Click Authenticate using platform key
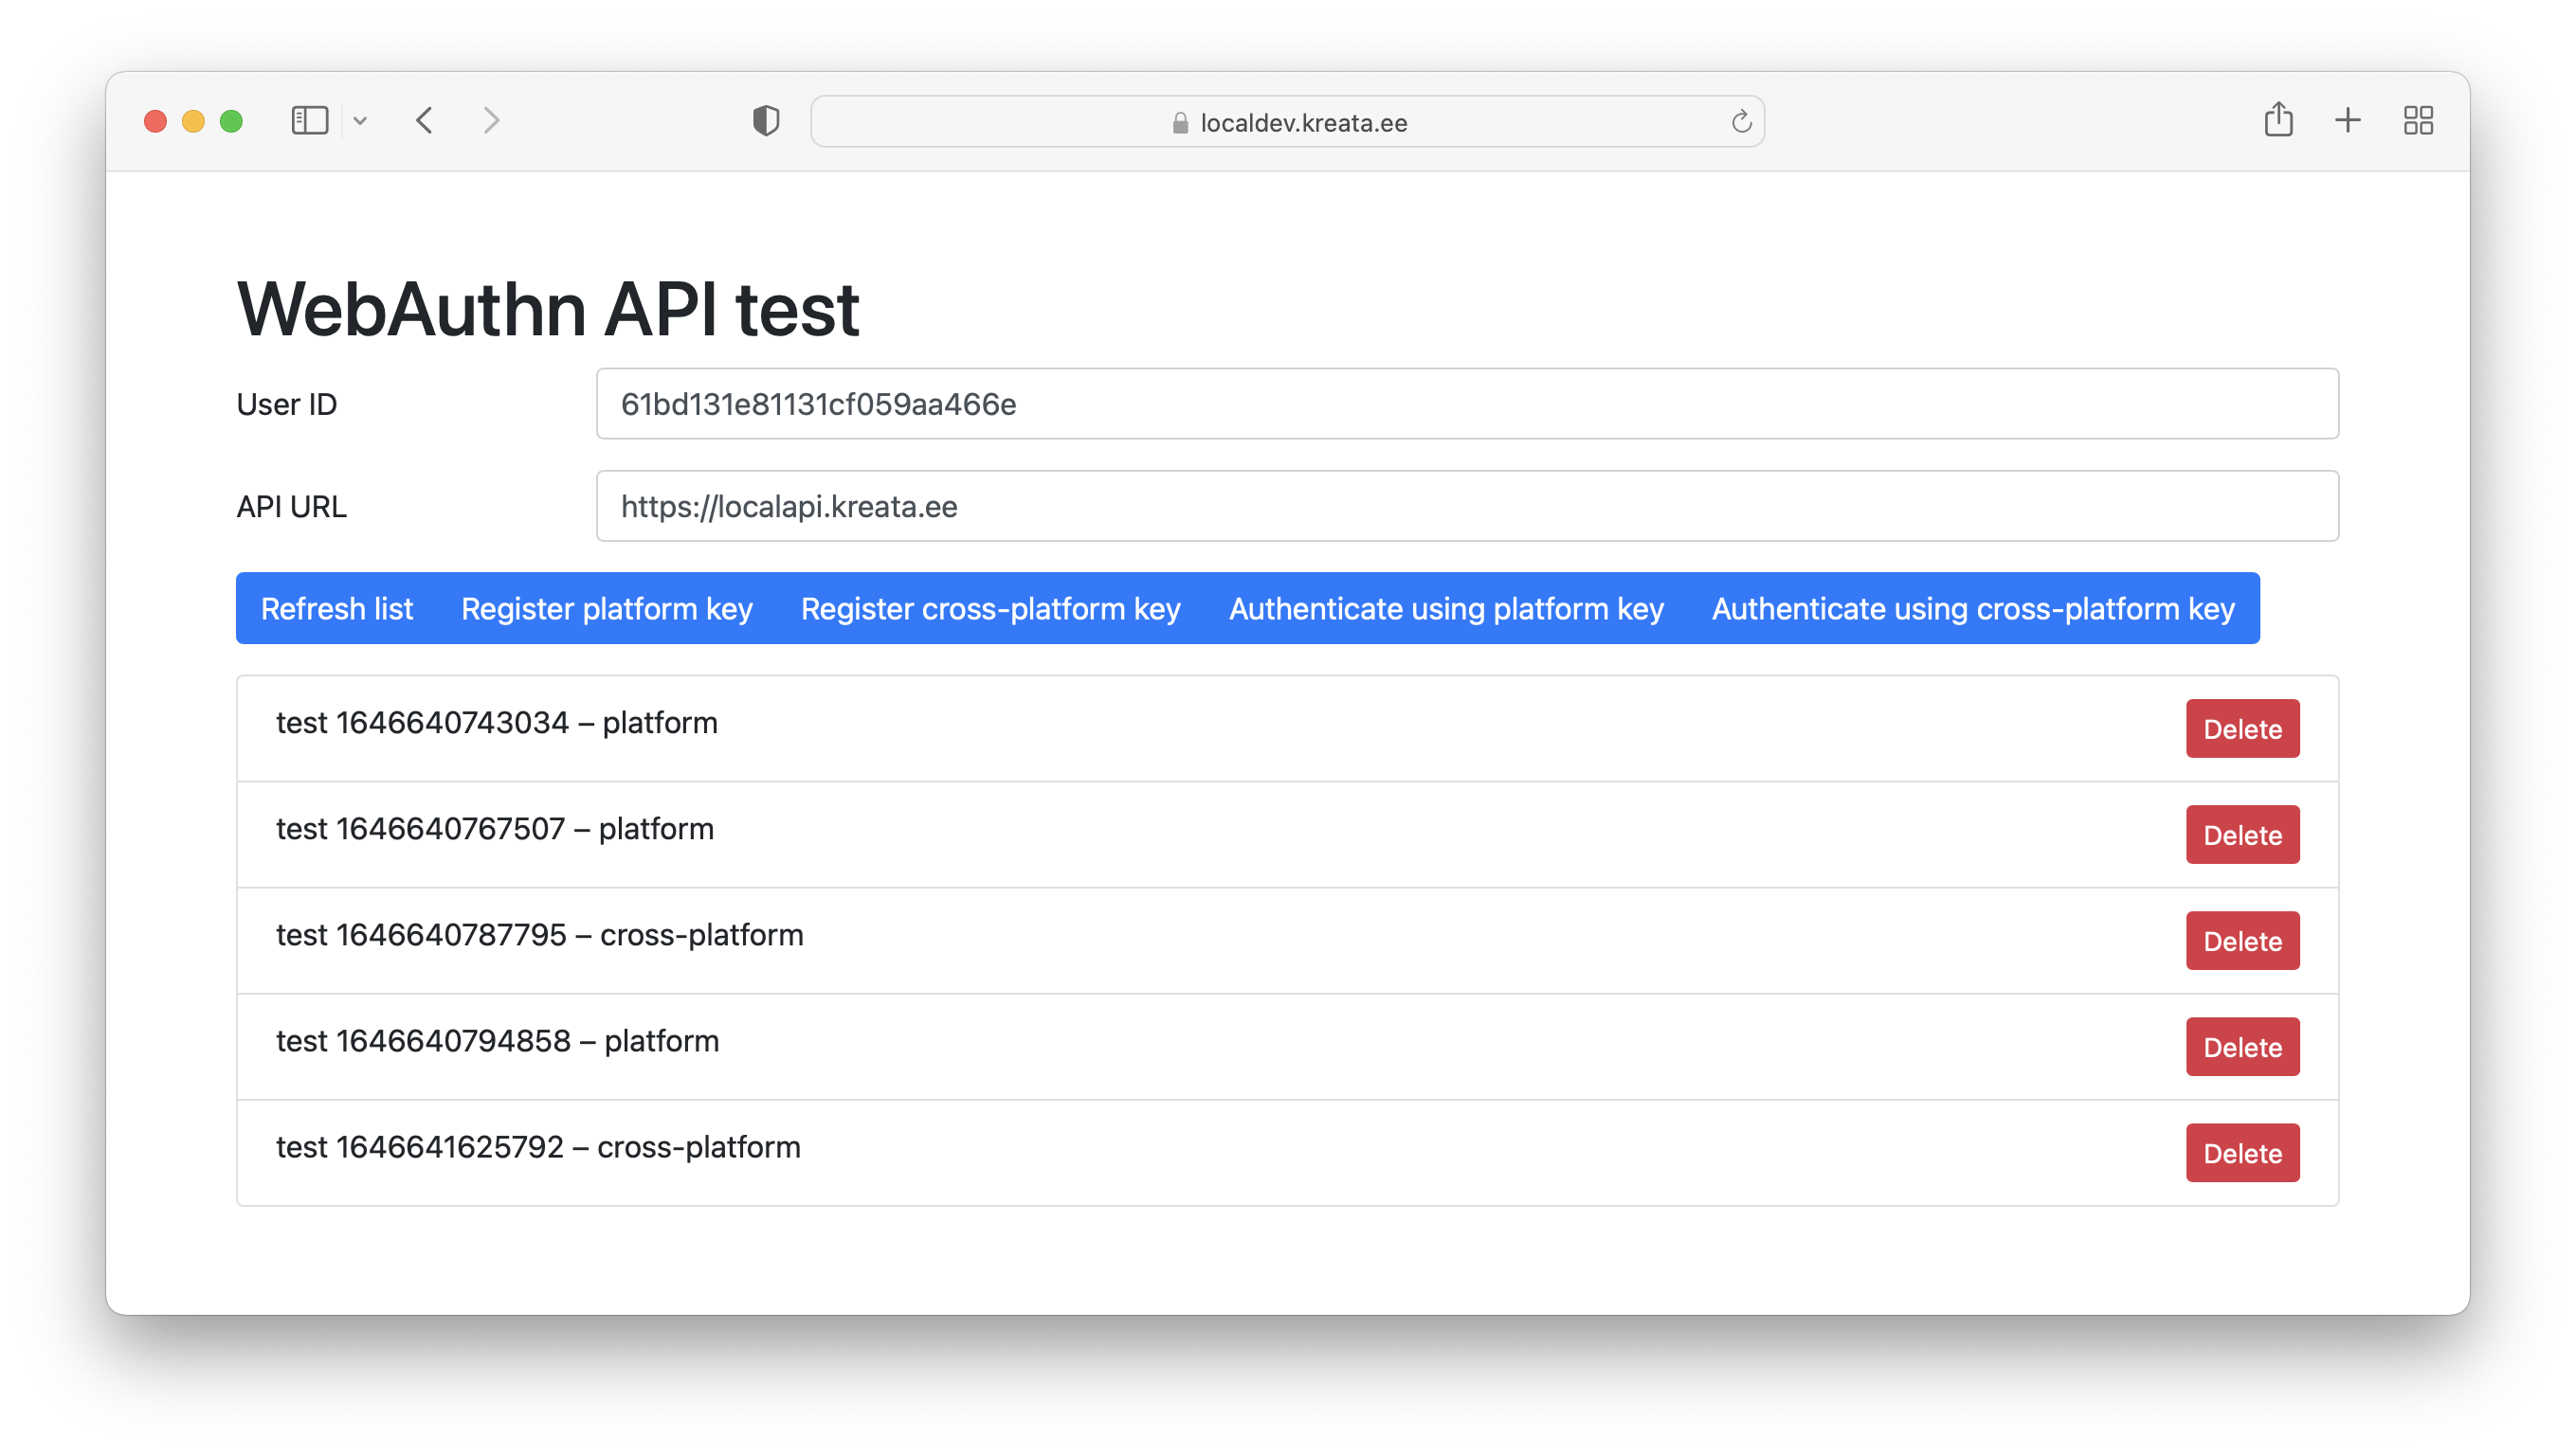Image resolution: width=2576 pixels, height=1455 pixels. coord(1446,608)
